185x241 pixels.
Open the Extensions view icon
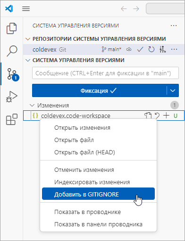[12, 119]
